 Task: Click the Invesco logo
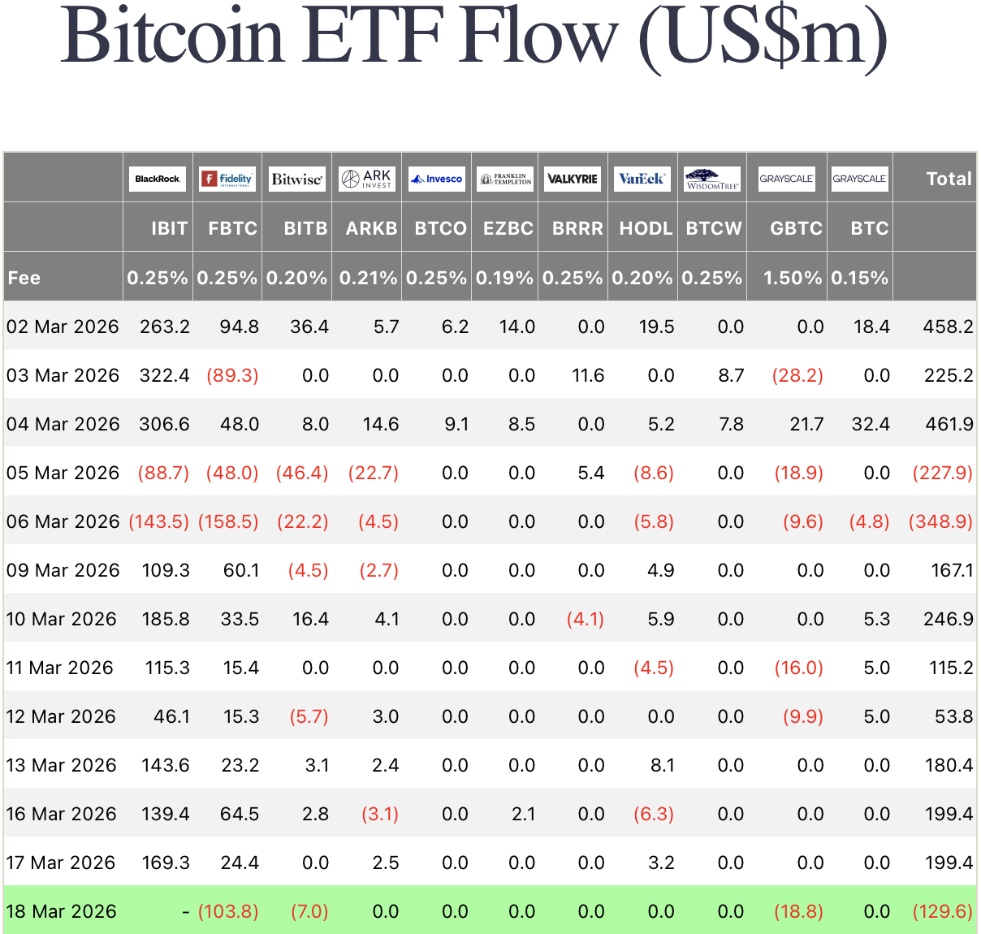click(x=436, y=179)
